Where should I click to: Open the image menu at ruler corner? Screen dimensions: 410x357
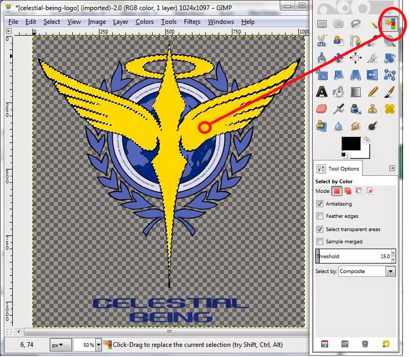pos(9,31)
